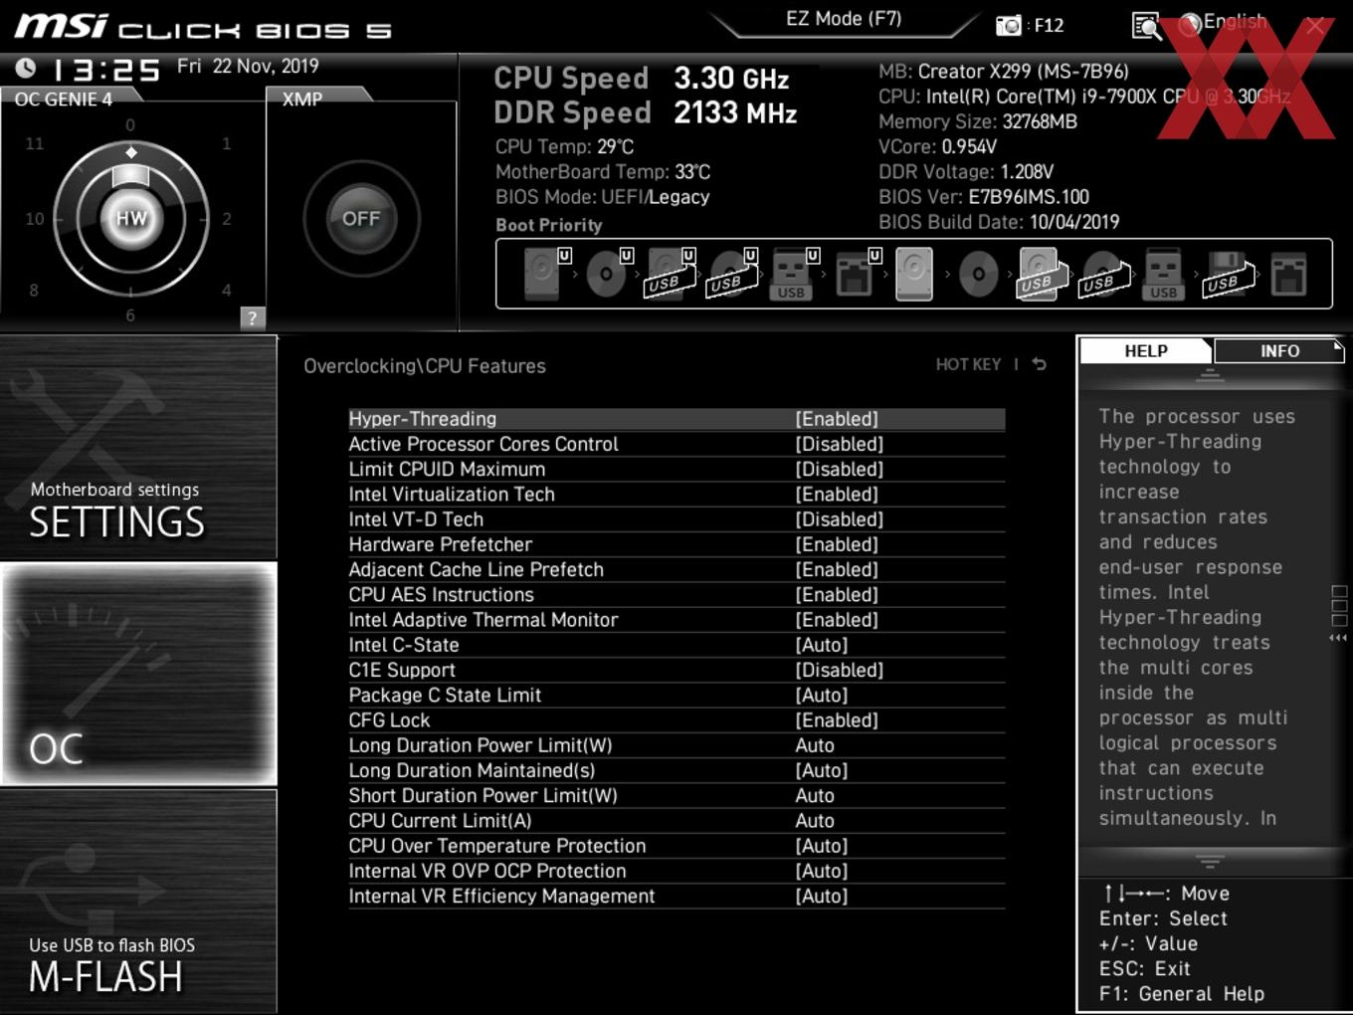Open the BIOS search magnifier icon
Screen dimensions: 1353x1015
point(1146,26)
